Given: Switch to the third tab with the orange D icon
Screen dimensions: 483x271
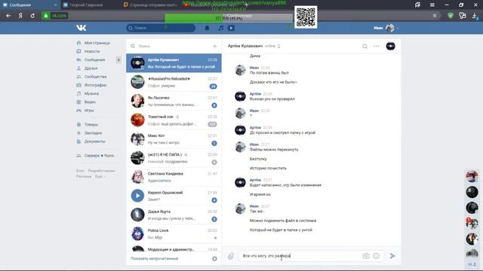Looking at the screenshot, I should [x=151, y=5].
